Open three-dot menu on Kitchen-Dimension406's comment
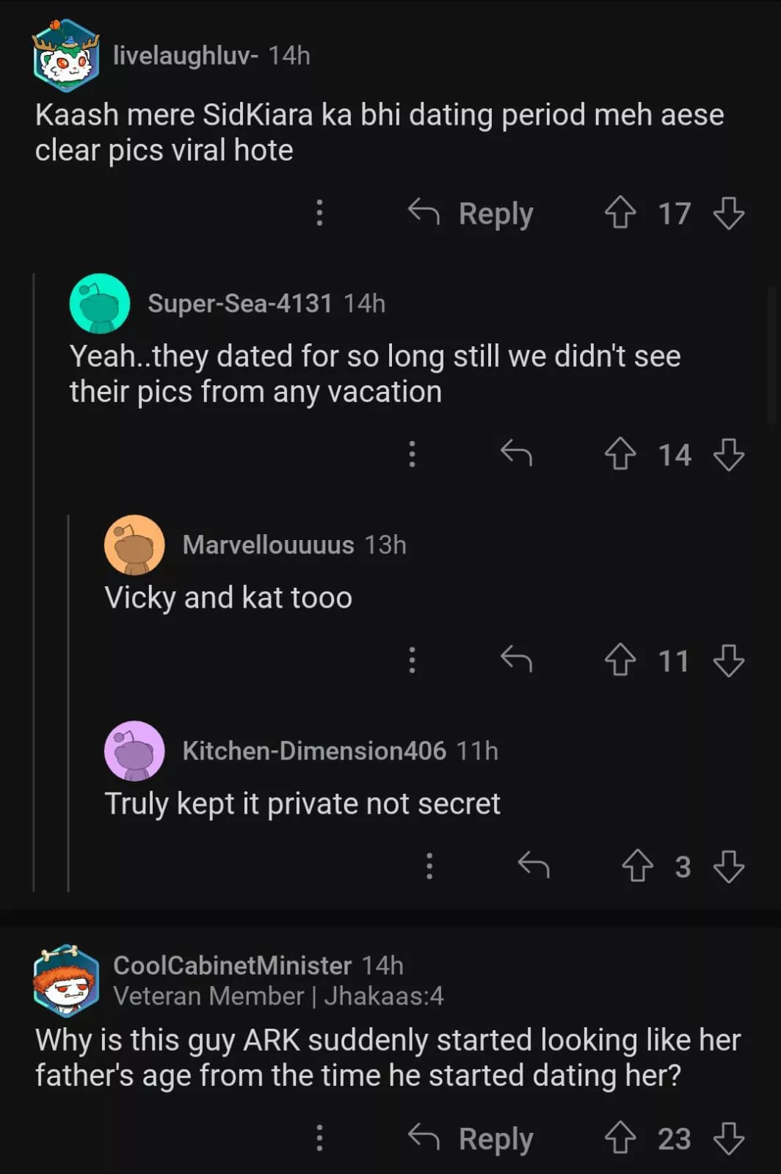 click(429, 866)
